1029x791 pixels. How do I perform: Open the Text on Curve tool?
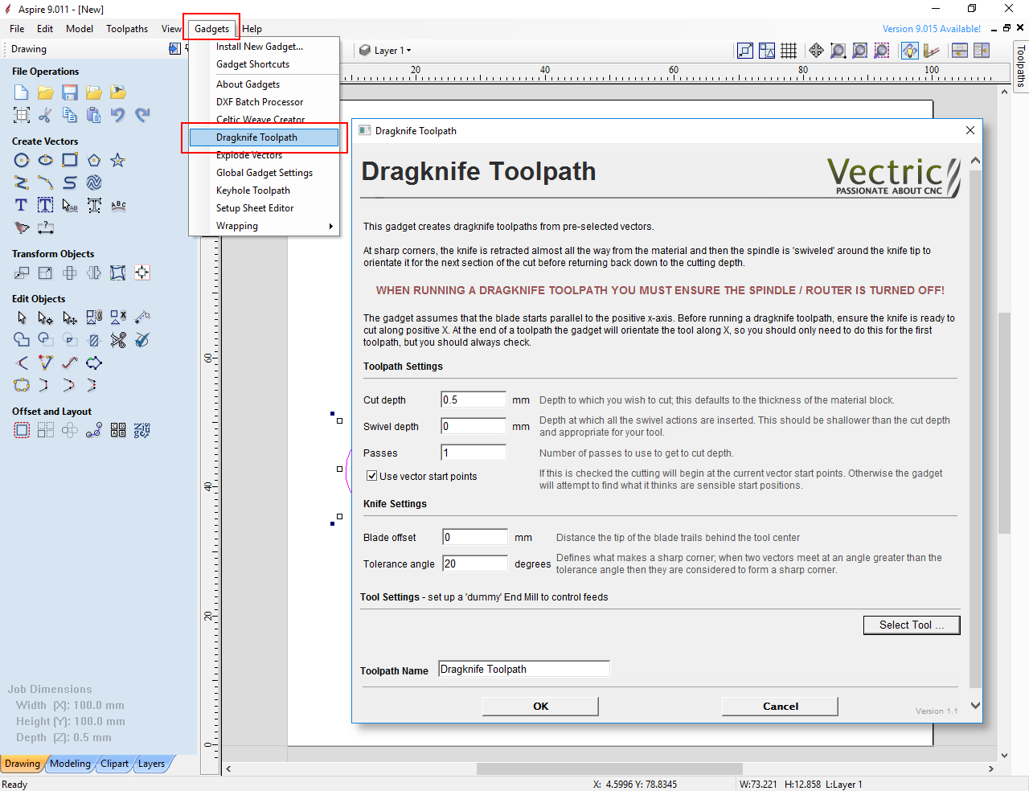(118, 205)
